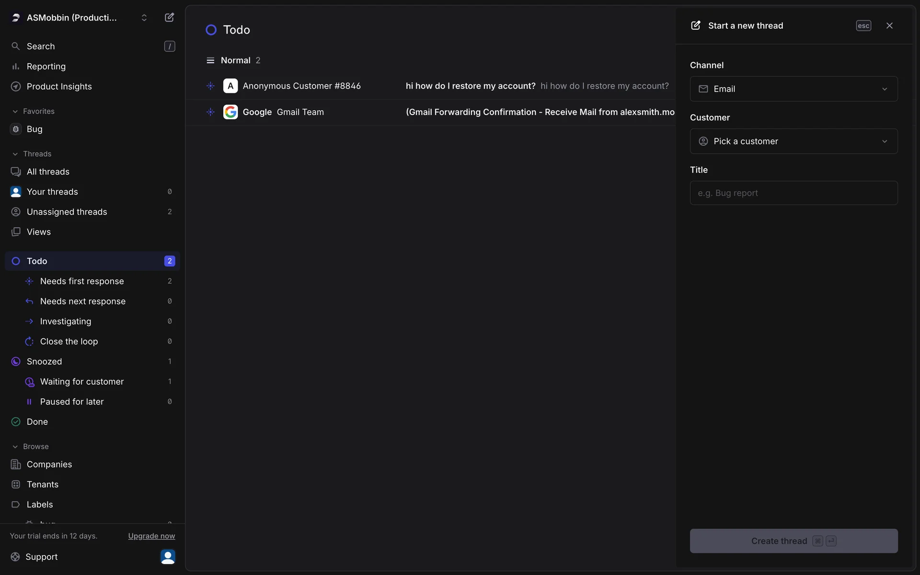Open the Companies browse page
Screen dimensions: 920x575
49,465
